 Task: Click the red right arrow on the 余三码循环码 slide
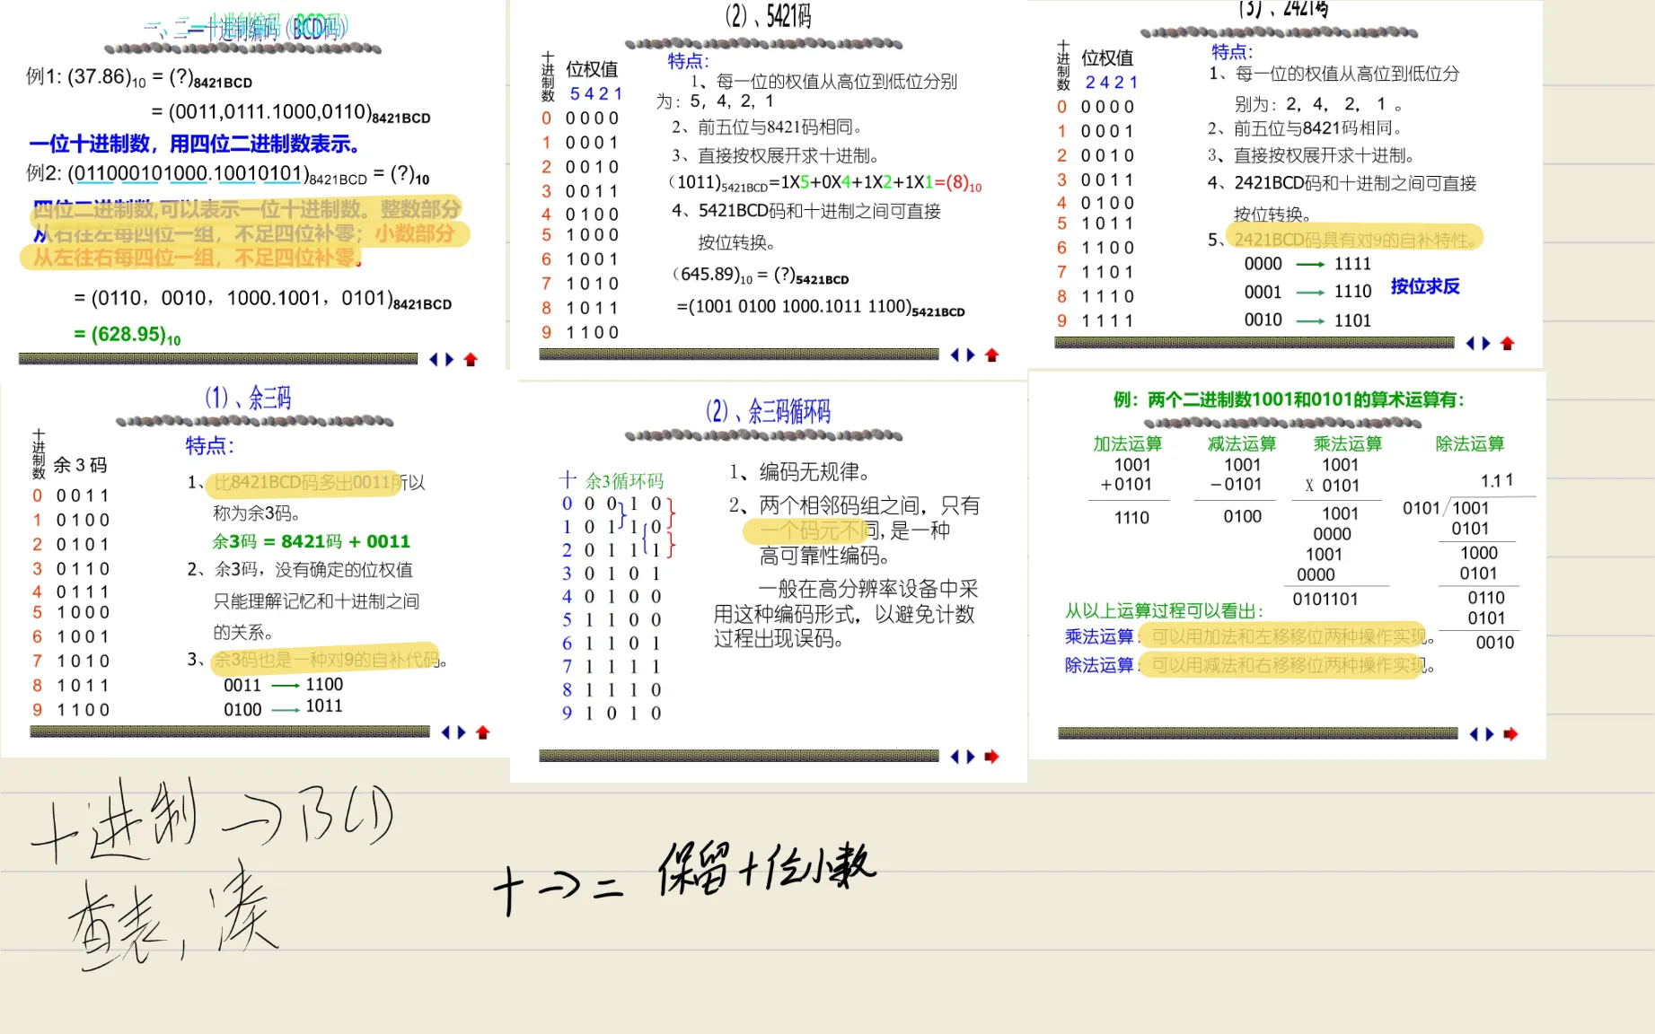[x=991, y=757]
